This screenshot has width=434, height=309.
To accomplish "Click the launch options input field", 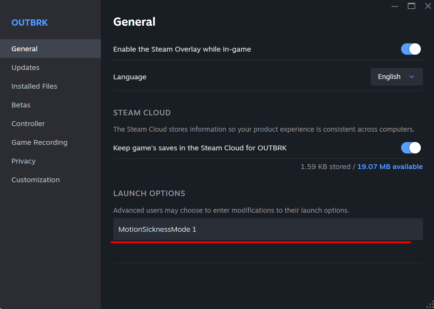I will click(267, 229).
